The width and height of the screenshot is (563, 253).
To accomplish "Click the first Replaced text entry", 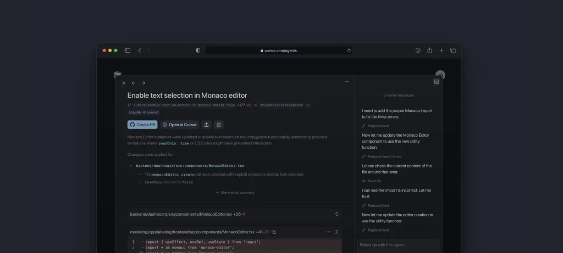I will (375, 126).
